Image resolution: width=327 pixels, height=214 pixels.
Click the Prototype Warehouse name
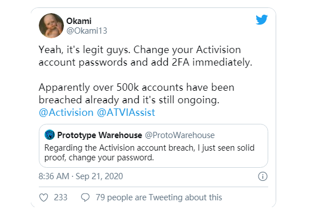point(99,135)
